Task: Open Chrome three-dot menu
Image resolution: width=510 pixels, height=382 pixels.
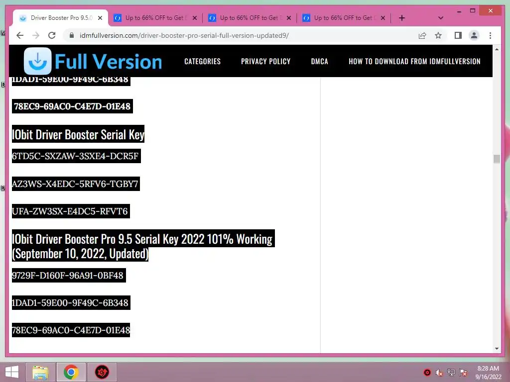Action: point(490,35)
